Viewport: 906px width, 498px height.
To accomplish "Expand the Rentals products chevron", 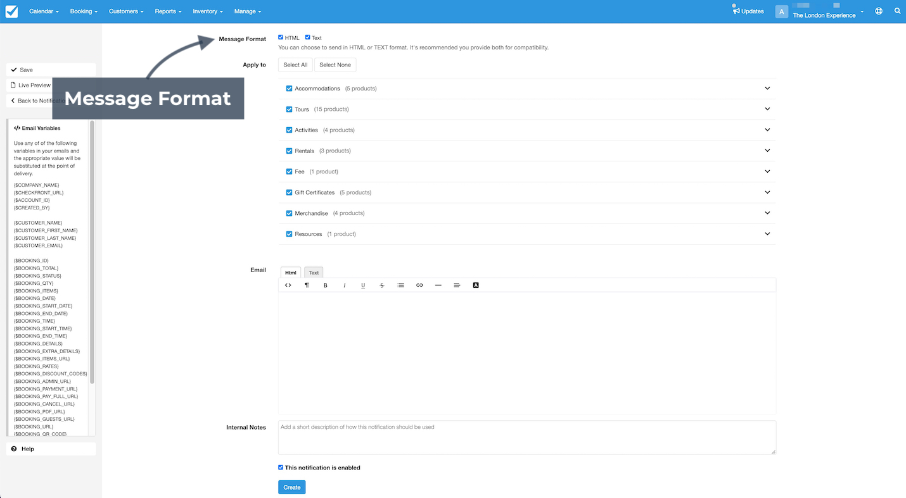I will [767, 151].
